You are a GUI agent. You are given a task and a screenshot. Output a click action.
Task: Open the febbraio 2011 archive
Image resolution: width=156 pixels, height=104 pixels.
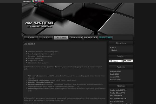[115, 80]
